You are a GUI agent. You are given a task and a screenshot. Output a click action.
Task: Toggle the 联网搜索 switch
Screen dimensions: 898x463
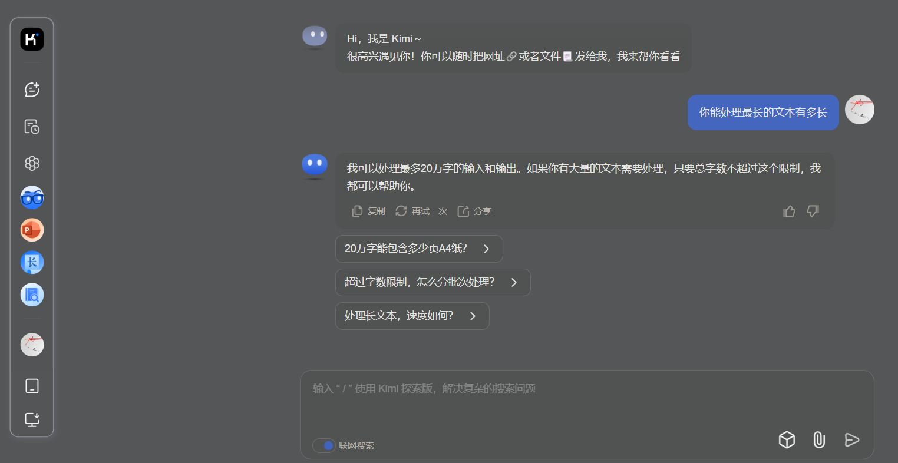324,445
